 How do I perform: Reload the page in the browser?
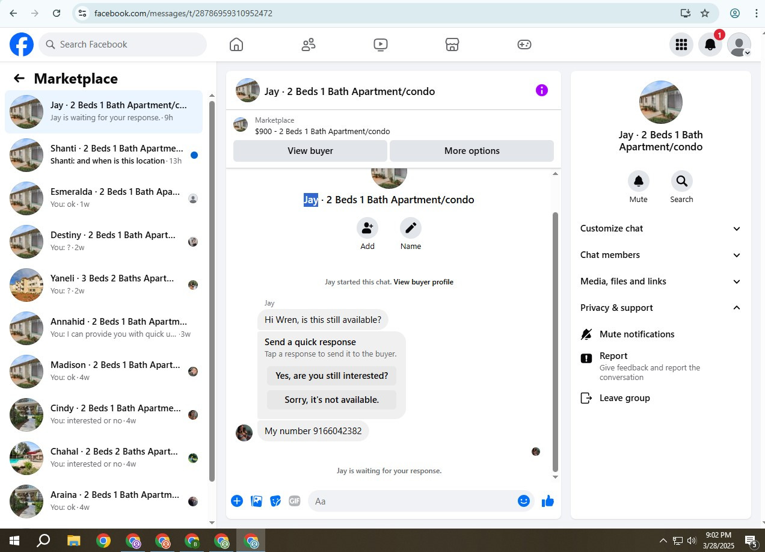pyautogui.click(x=57, y=13)
